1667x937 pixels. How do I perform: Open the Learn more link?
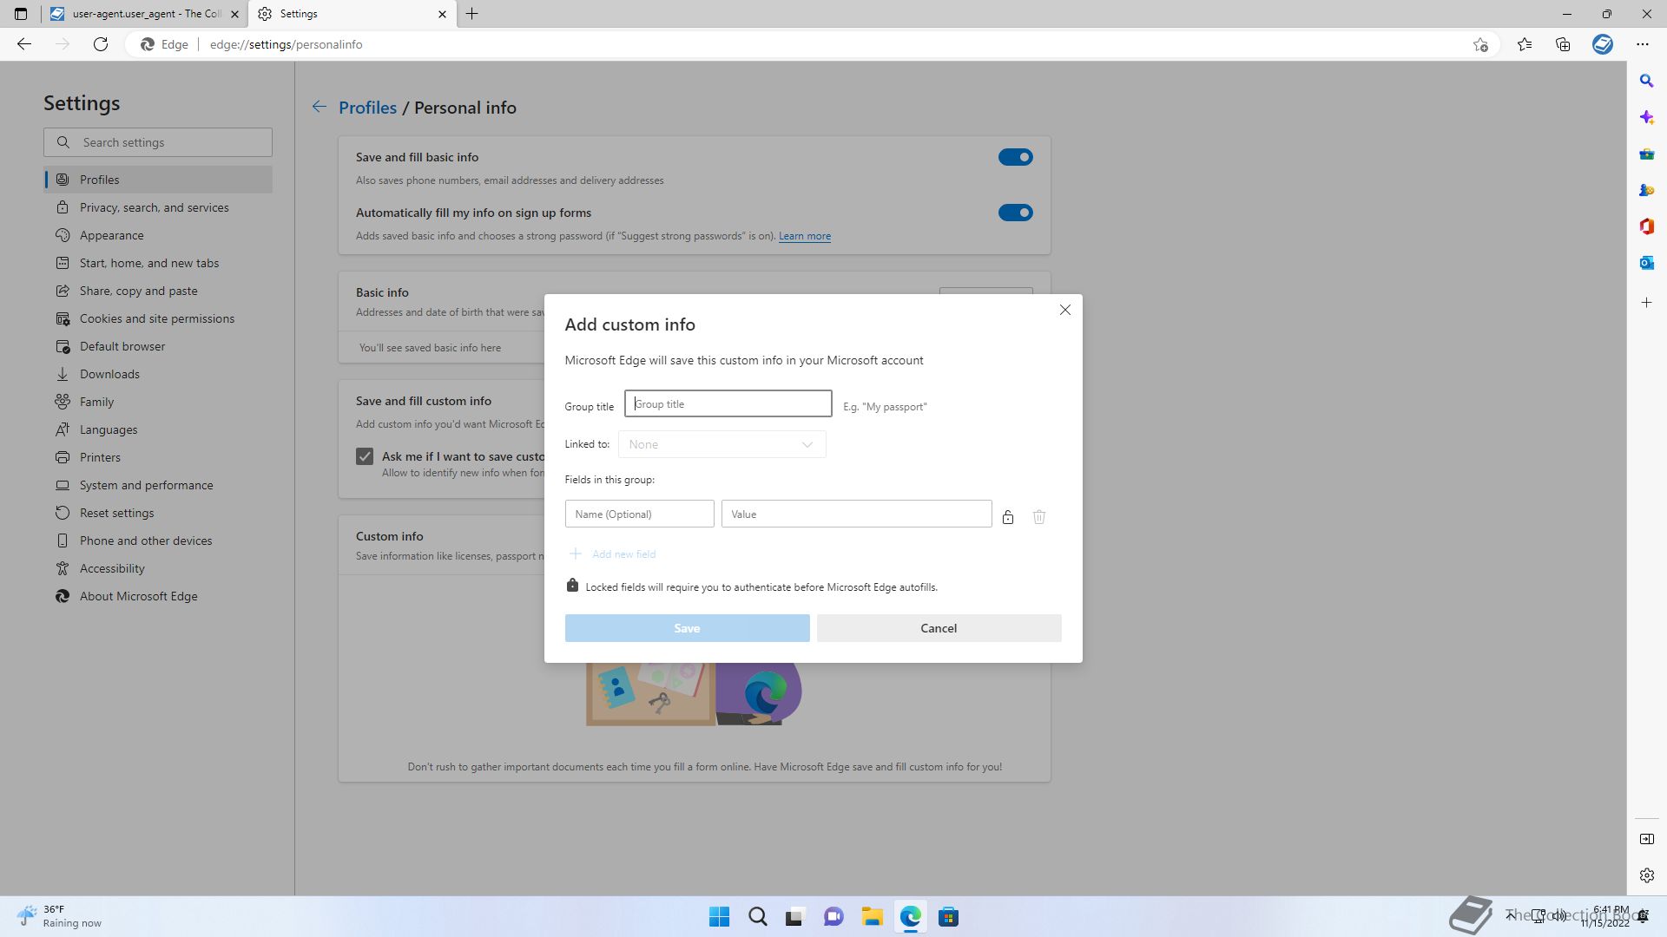(805, 236)
